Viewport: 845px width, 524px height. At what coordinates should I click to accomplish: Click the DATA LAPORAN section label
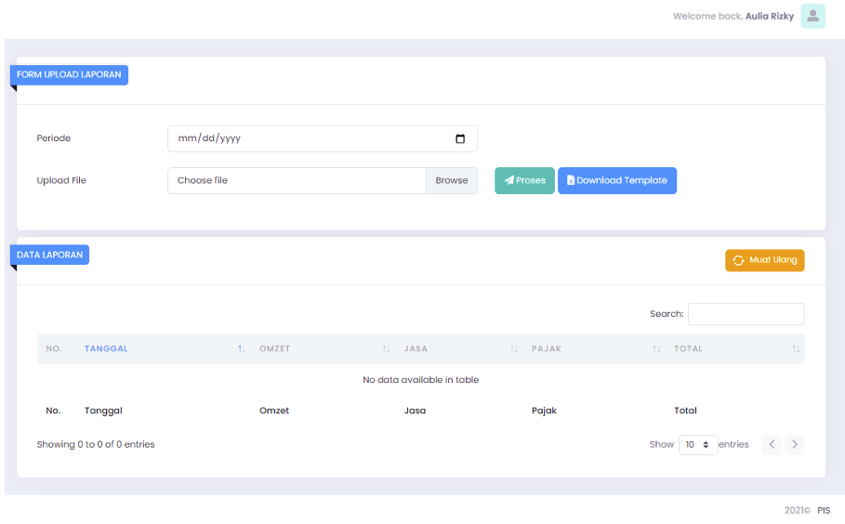[50, 255]
